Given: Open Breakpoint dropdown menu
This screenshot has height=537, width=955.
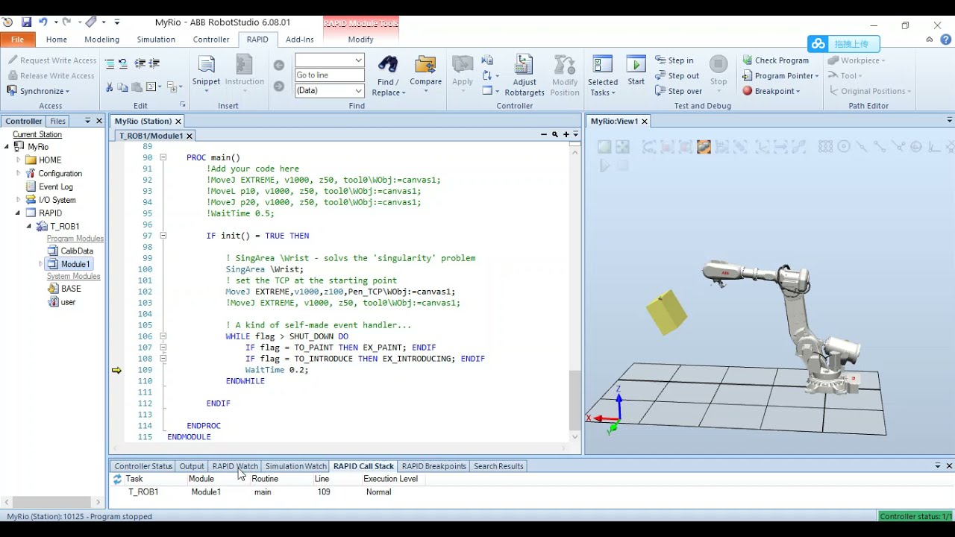Looking at the screenshot, I should [x=771, y=91].
